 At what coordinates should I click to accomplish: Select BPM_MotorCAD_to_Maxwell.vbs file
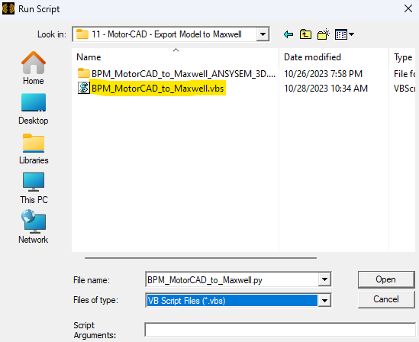158,89
